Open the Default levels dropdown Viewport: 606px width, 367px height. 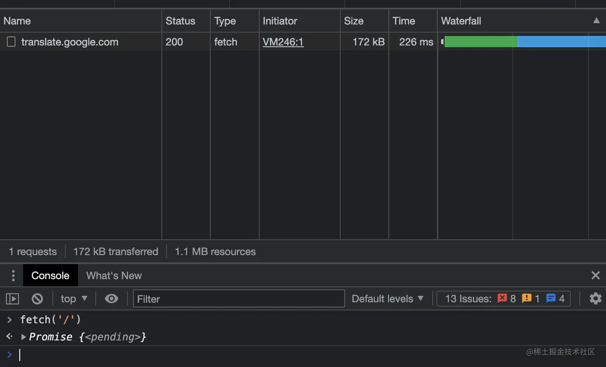pos(388,298)
